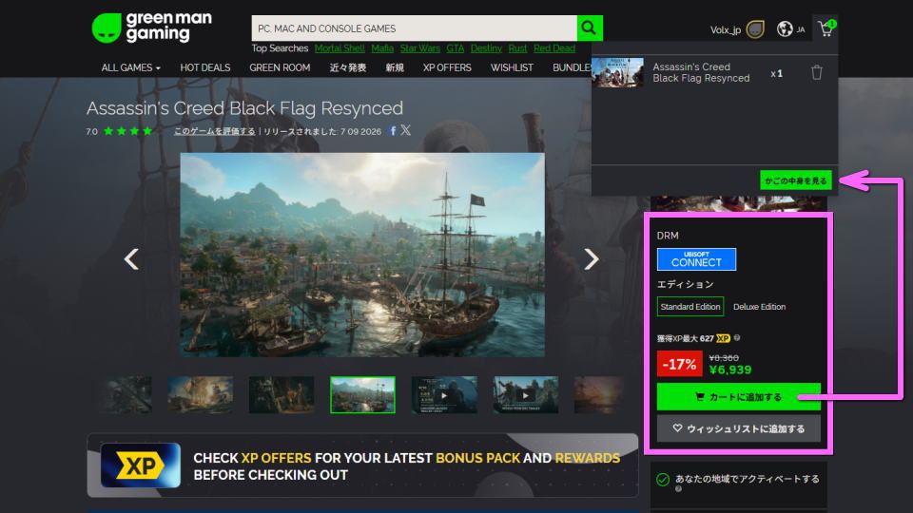Click the ¥6,939 price text
The height and width of the screenshot is (513, 913).
730,370
